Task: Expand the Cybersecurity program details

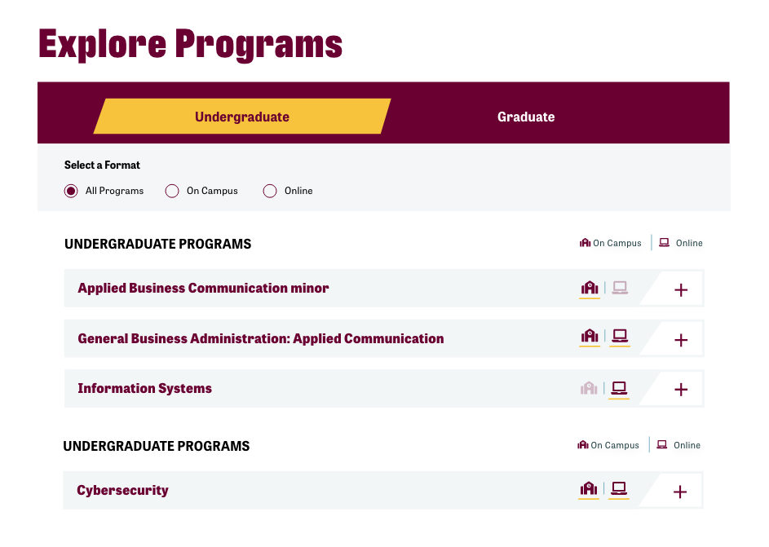Action: [680, 492]
